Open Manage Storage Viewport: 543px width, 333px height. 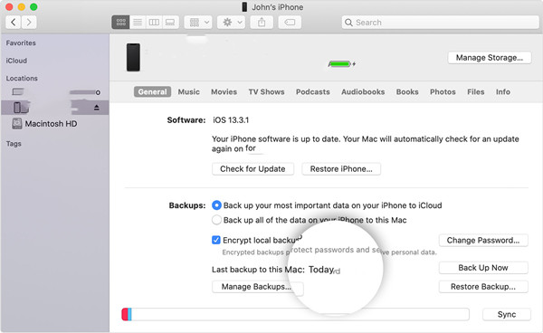pos(490,58)
